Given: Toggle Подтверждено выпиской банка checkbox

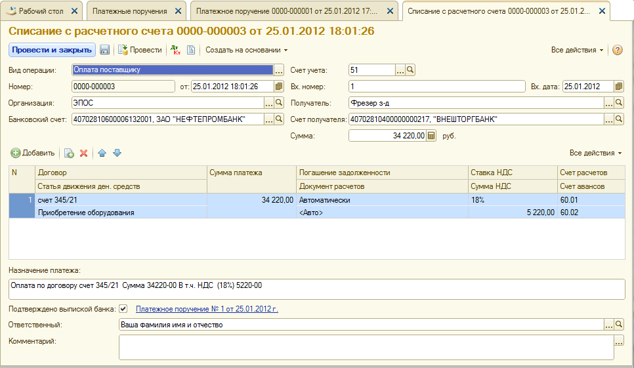Looking at the screenshot, I should point(123,308).
